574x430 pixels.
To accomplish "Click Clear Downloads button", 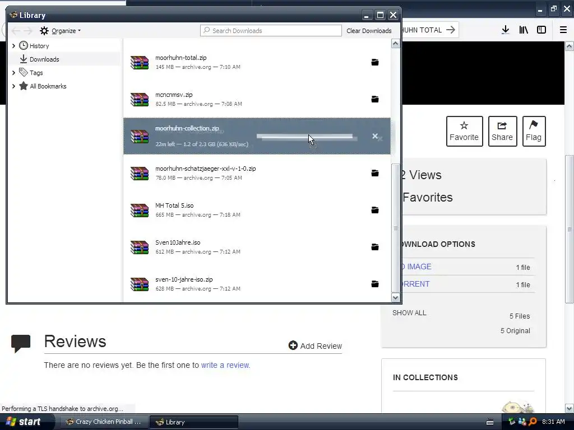I will click(369, 31).
